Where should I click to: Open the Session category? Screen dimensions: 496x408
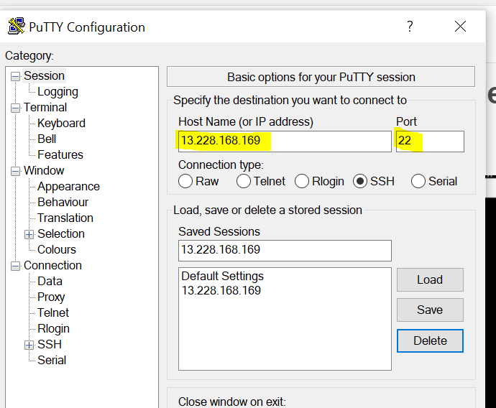[44, 76]
